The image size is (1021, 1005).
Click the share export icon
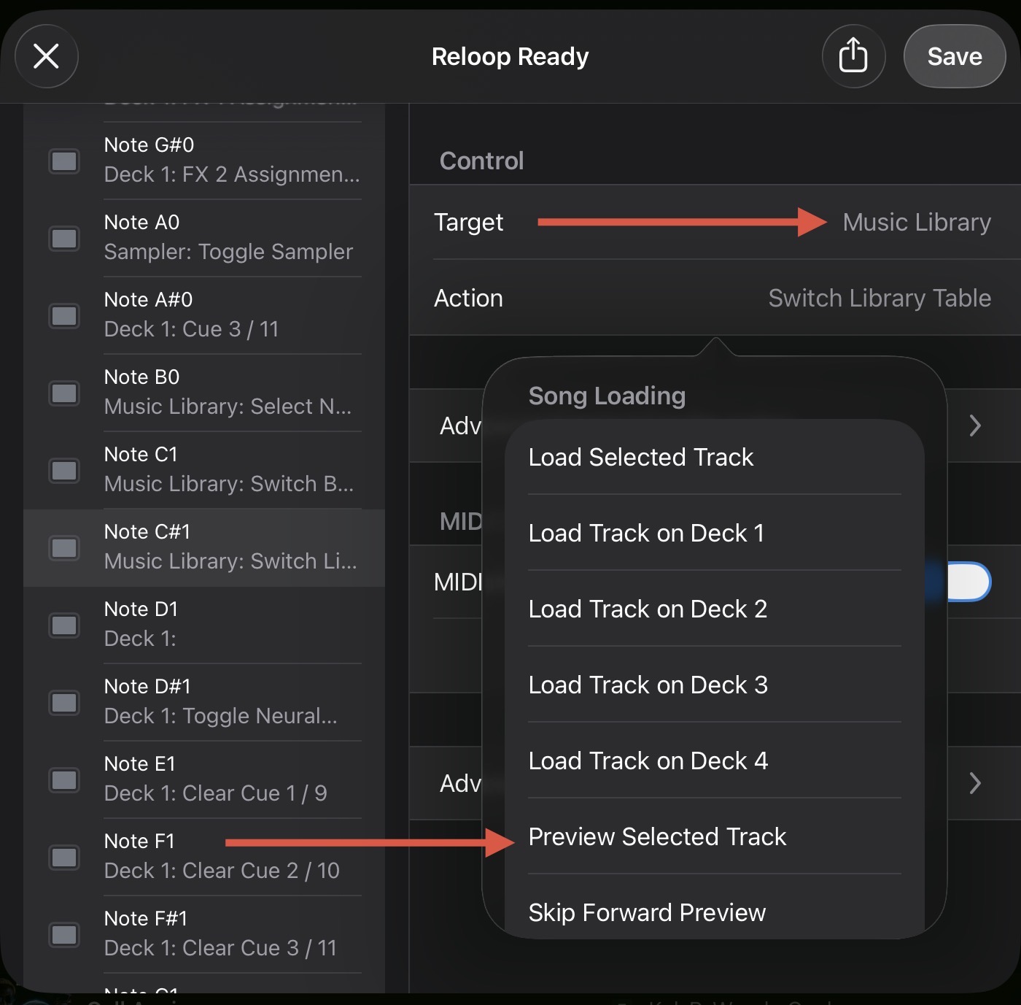pyautogui.click(x=853, y=56)
